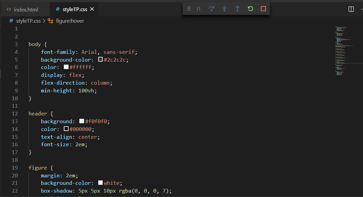Split the editor to the right
Screen dimensions: 363x197
(351, 9)
